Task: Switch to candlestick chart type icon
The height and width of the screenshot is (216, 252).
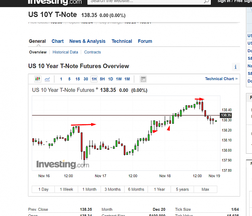Action: click(38, 79)
